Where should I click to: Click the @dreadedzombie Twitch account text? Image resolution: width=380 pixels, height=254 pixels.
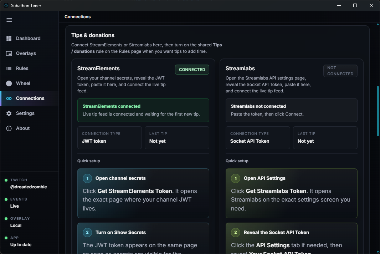[29, 187]
